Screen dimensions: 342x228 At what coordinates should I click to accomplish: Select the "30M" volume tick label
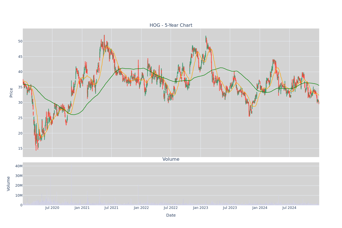click(19, 176)
